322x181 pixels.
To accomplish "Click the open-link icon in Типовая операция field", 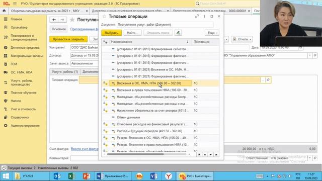I will click(x=268, y=80).
